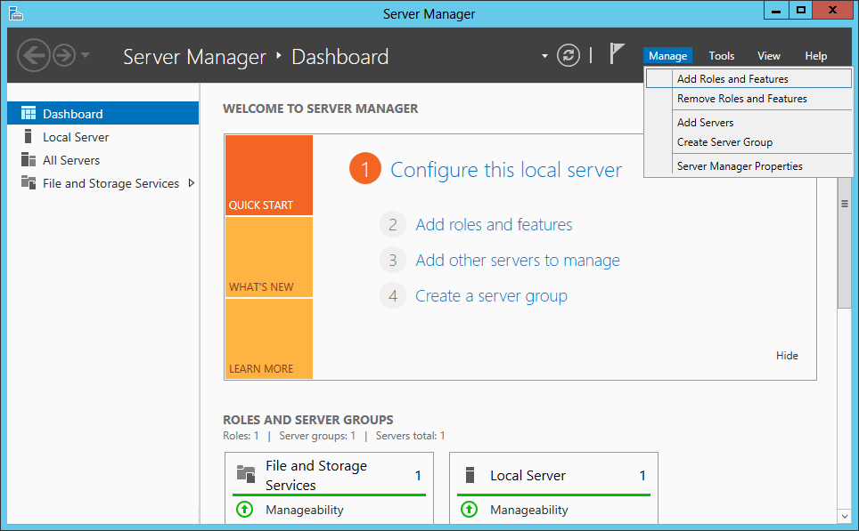Choose Add Servers from Manage menu

[x=749, y=123]
